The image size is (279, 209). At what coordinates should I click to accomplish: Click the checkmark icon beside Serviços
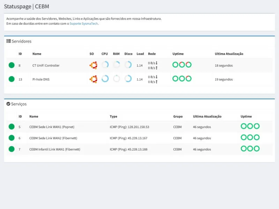[9, 104]
